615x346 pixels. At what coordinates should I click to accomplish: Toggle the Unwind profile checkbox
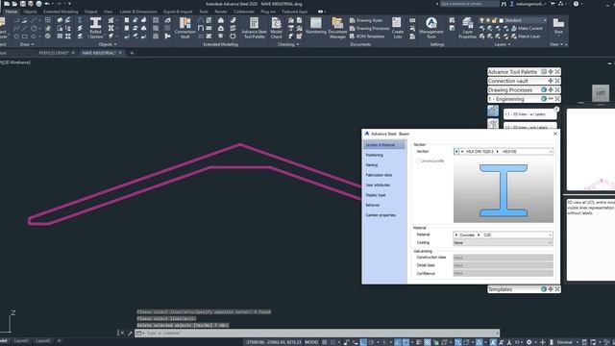pos(418,161)
